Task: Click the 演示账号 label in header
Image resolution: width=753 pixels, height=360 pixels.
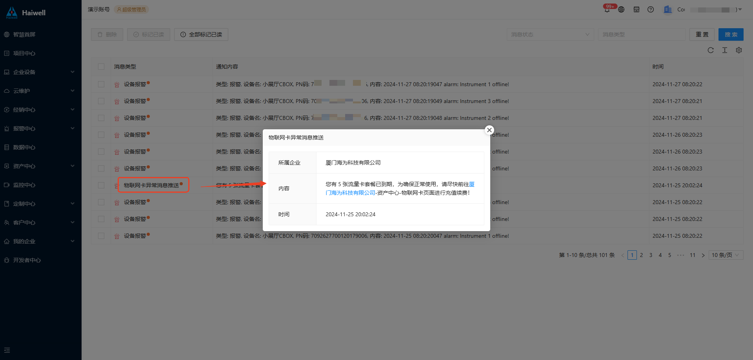Action: pyautogui.click(x=99, y=9)
